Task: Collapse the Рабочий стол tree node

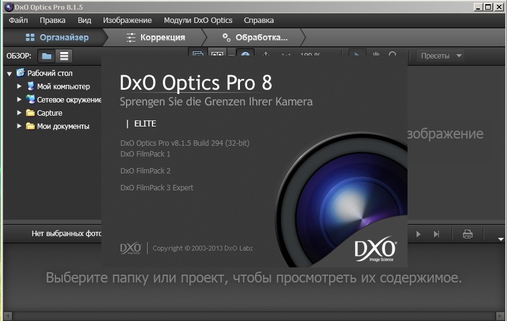Action: pyautogui.click(x=10, y=73)
